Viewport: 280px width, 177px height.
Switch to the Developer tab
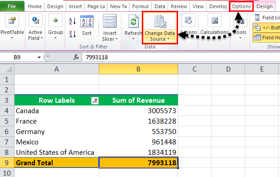tap(218, 6)
